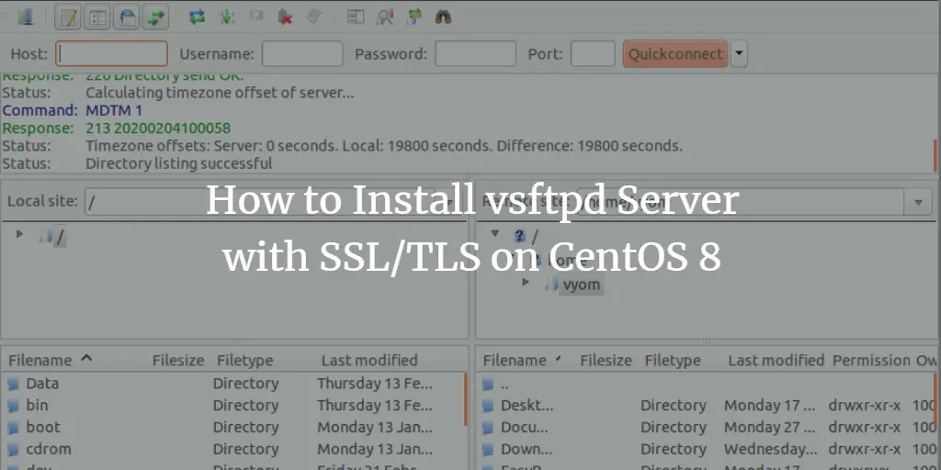Focus the Host input field

coord(111,53)
